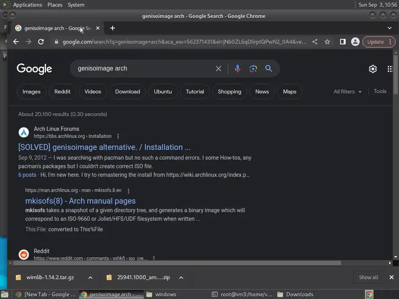
Task: Open the Google apps grid
Action: pos(390,69)
